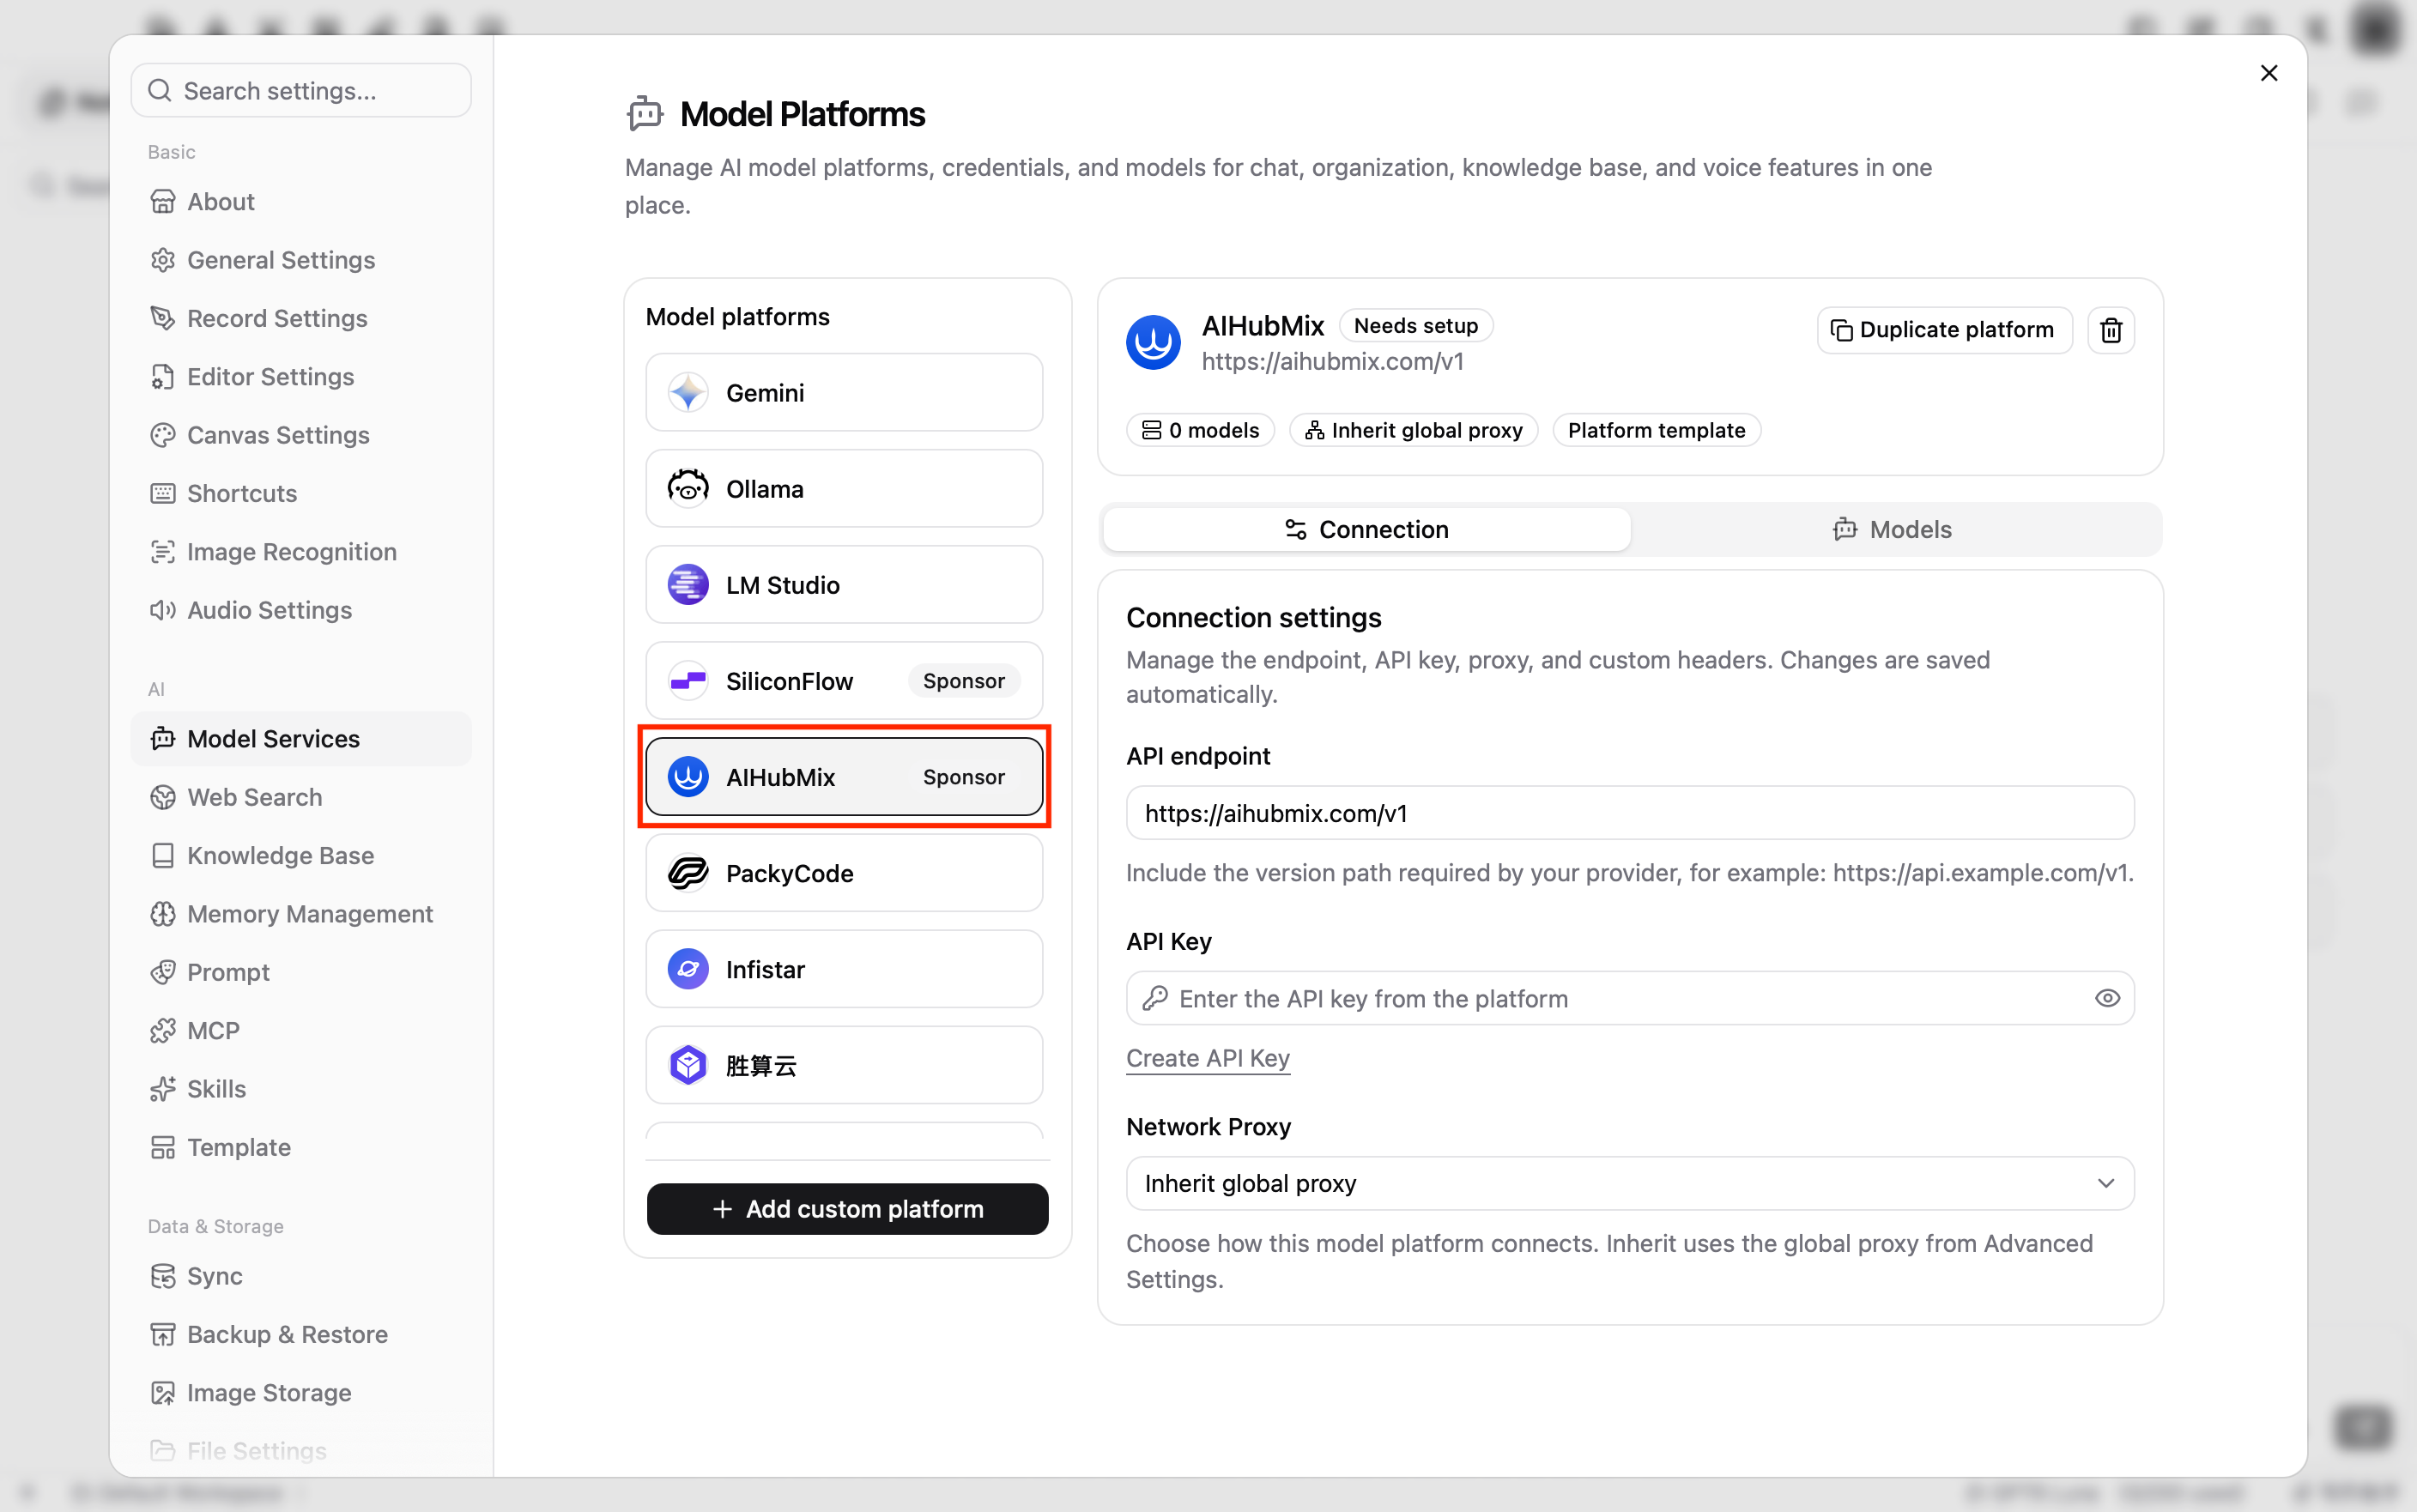Screen dimensions: 2417x1512
Task: Switch to the Models tab
Action: [x=1892, y=529]
